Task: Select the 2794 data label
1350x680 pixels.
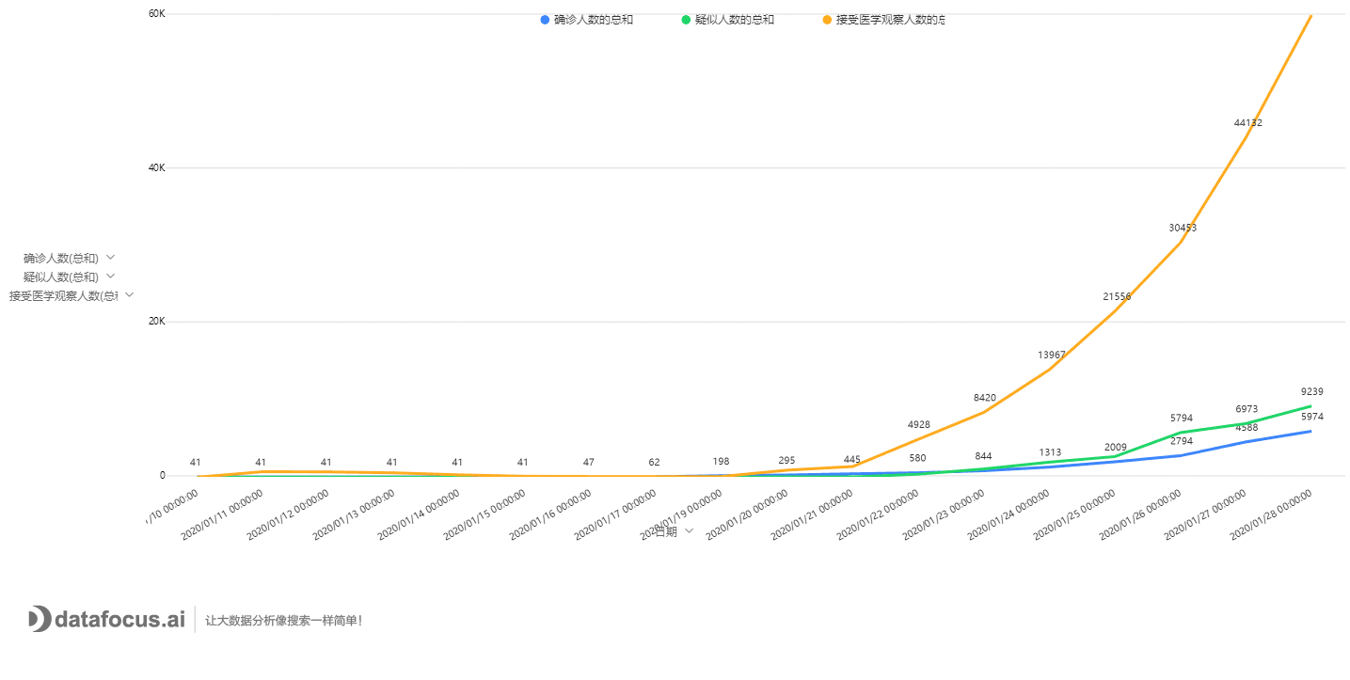Action: (x=1182, y=441)
